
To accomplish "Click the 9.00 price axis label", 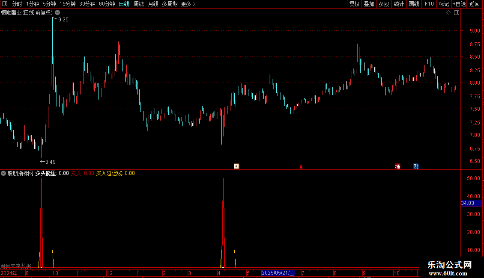I will click(475, 31).
